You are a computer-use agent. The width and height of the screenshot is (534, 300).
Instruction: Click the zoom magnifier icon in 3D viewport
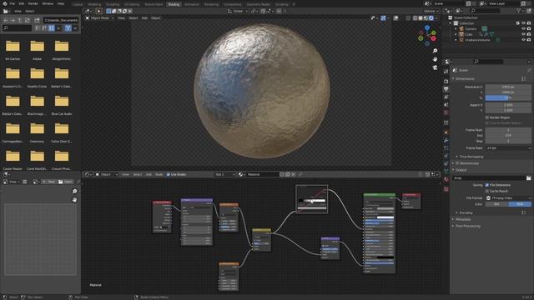[x=435, y=51]
